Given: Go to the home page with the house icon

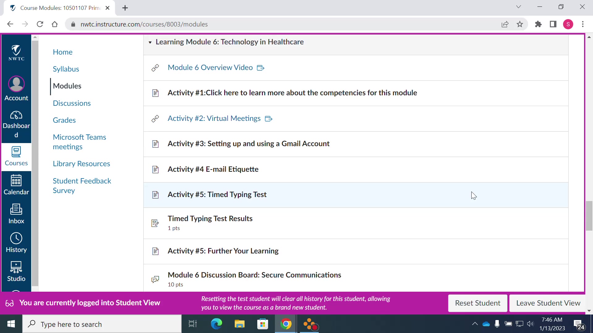Looking at the screenshot, I should (x=55, y=24).
